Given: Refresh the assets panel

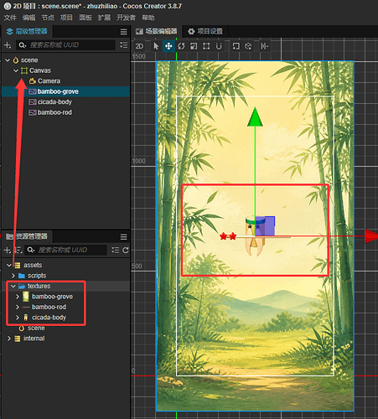Looking at the screenshot, I should [126, 250].
